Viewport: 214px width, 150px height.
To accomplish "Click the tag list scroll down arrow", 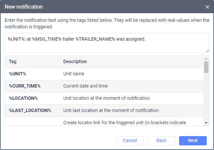I will pos(206,123).
